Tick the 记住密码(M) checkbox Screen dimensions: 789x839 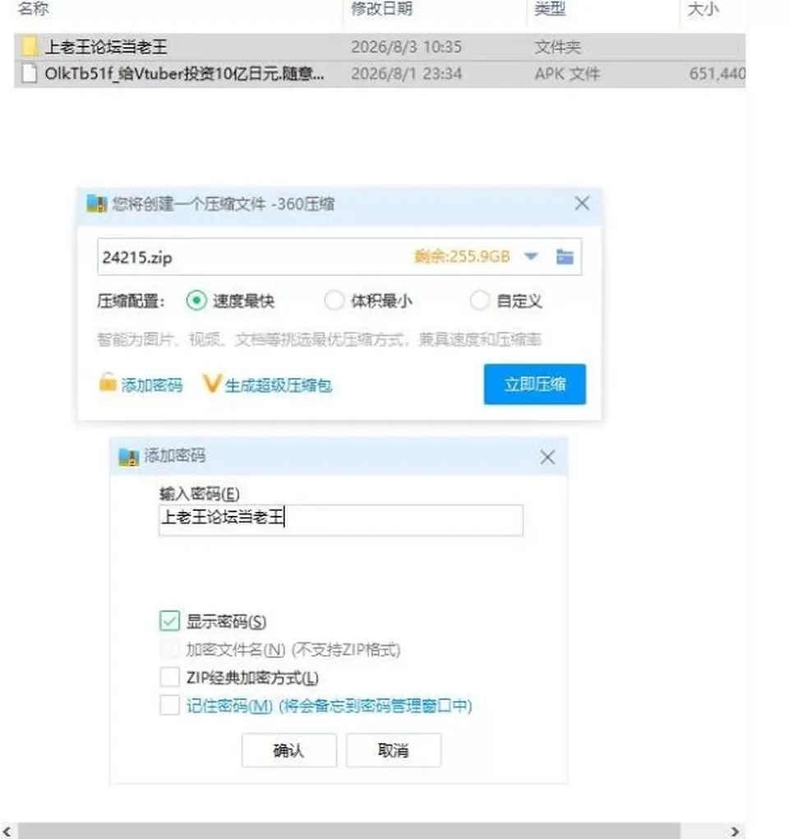click(169, 705)
